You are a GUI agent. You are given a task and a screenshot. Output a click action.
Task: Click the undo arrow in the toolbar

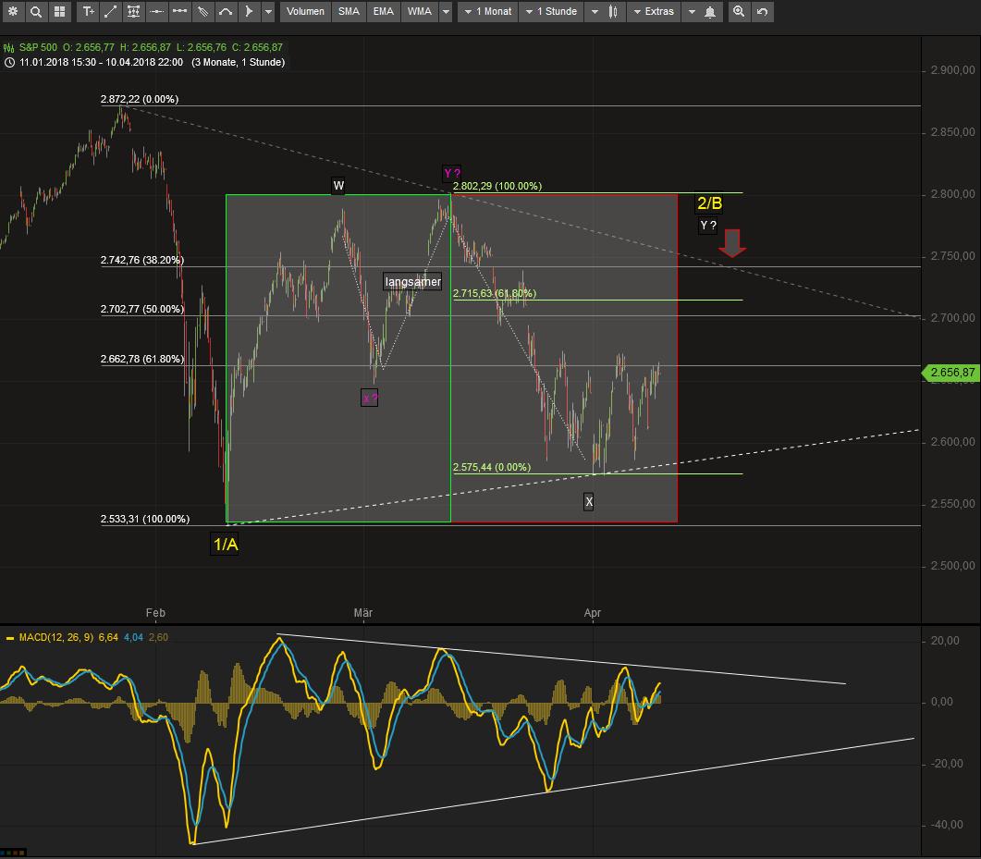click(762, 12)
